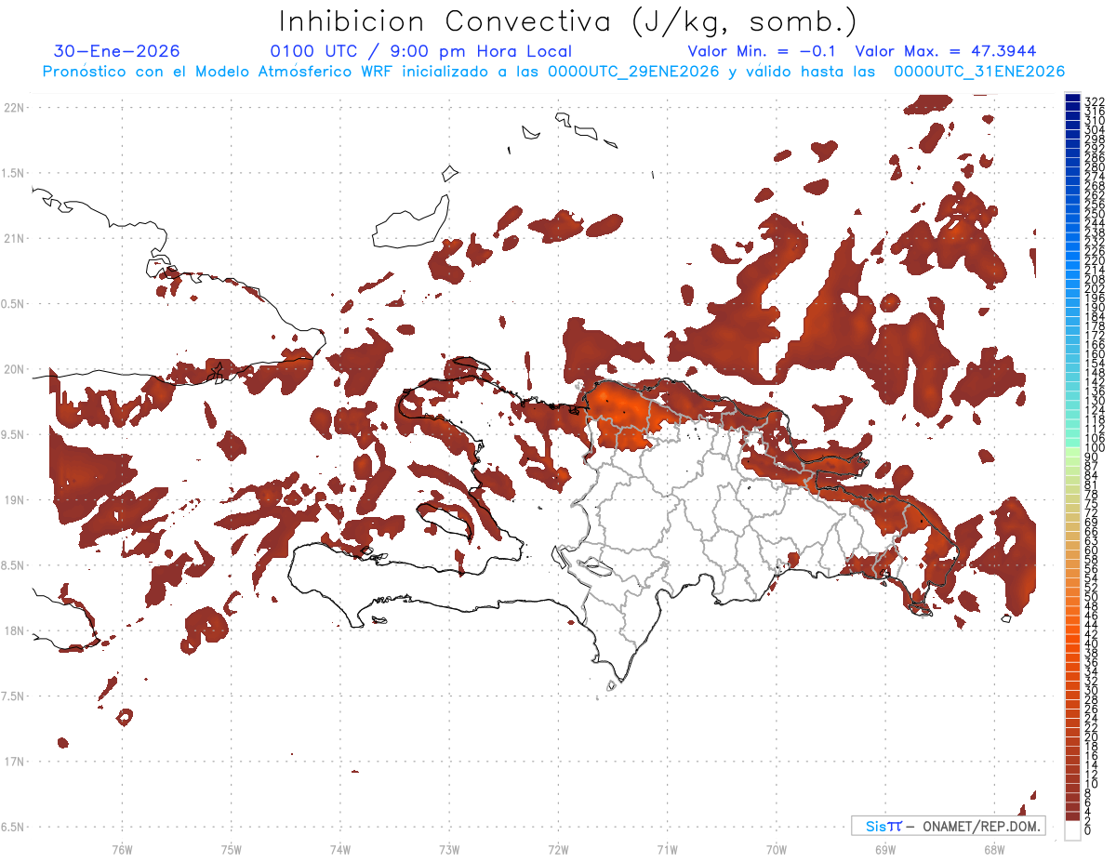Screen dimensions: 1116x862
Task: Click the '18N' latitude label
Action: click(14, 630)
